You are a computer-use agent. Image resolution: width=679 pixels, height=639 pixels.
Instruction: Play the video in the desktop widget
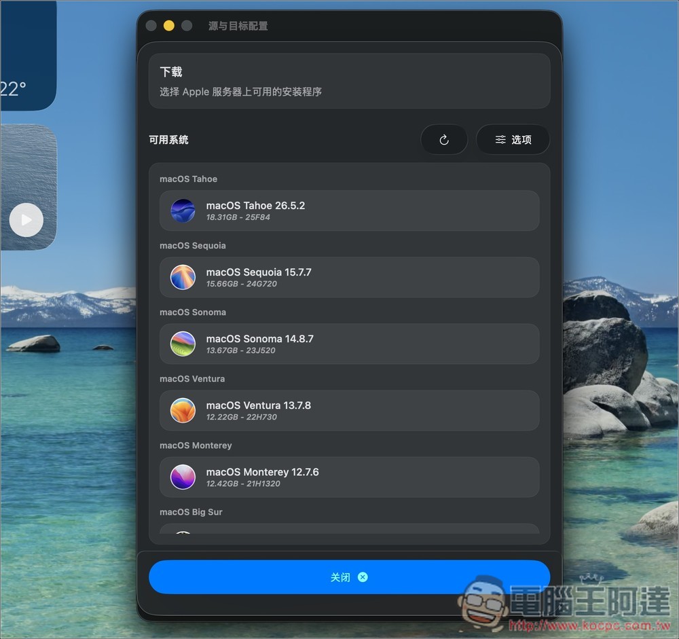coord(26,220)
